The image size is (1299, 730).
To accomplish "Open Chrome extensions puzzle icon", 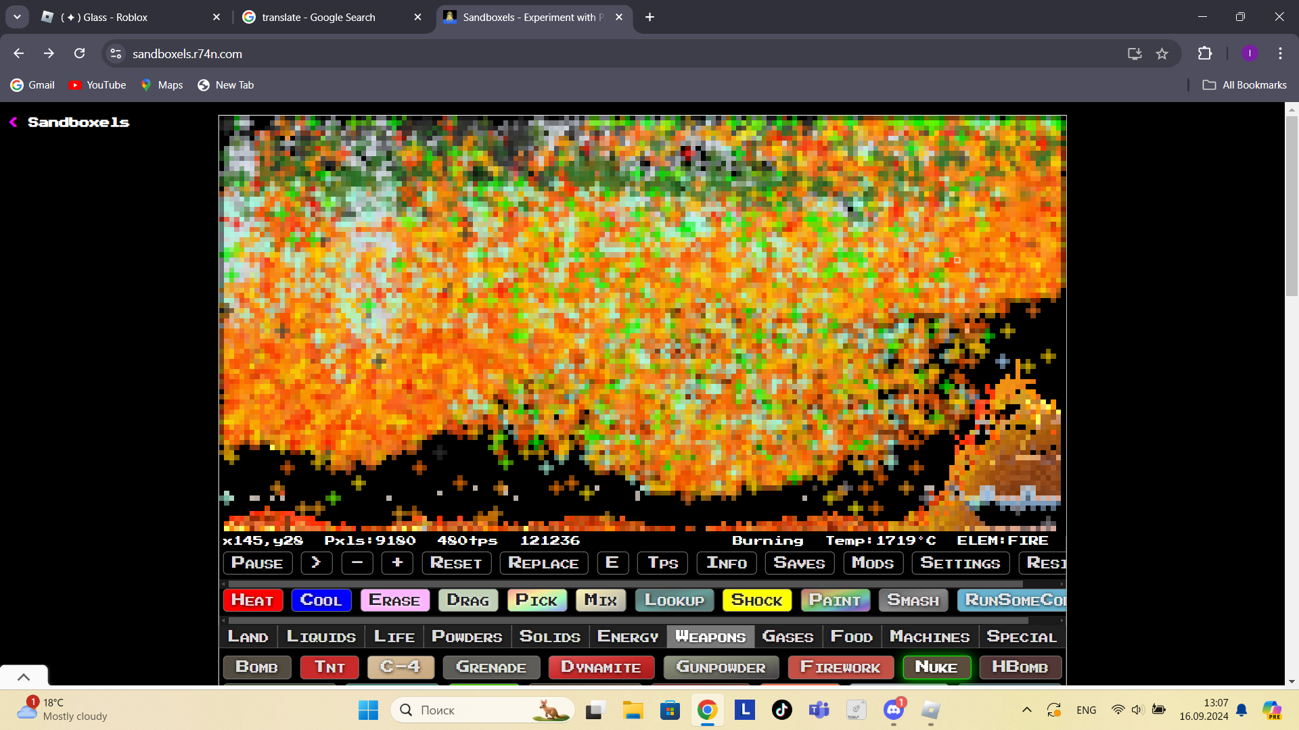I will (1204, 54).
